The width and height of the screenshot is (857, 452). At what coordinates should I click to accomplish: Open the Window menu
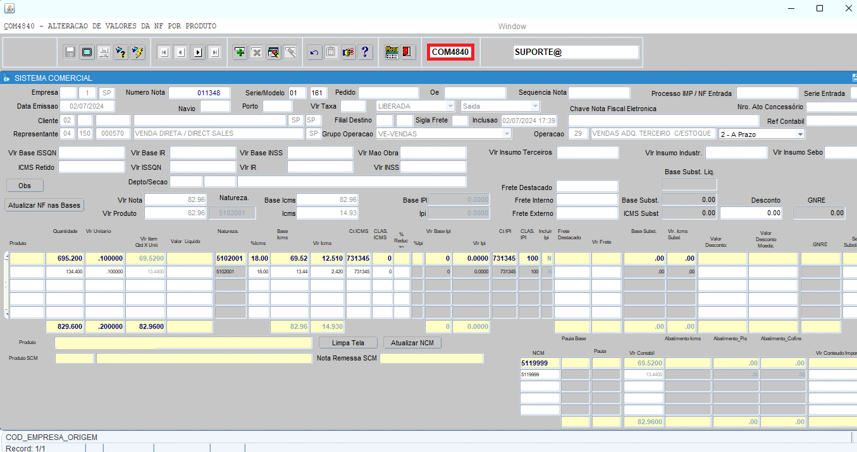(x=512, y=26)
